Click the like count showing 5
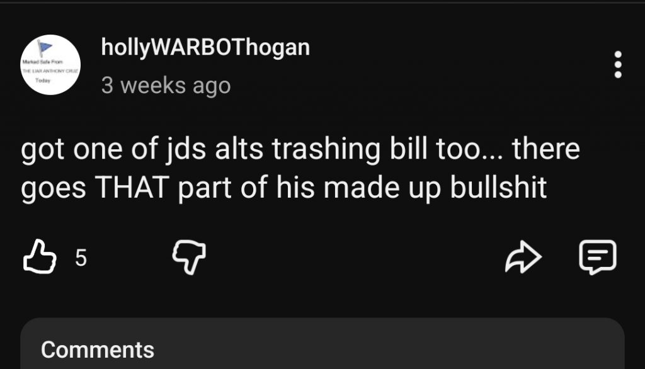The image size is (645, 369). click(81, 258)
